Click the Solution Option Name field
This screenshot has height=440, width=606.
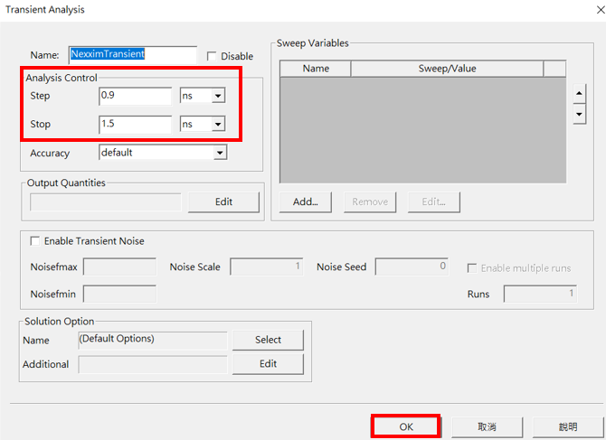pos(153,340)
